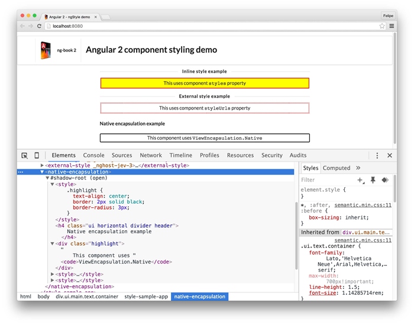Bookmark the page with star icon
The image size is (414, 325).
(x=382, y=26)
